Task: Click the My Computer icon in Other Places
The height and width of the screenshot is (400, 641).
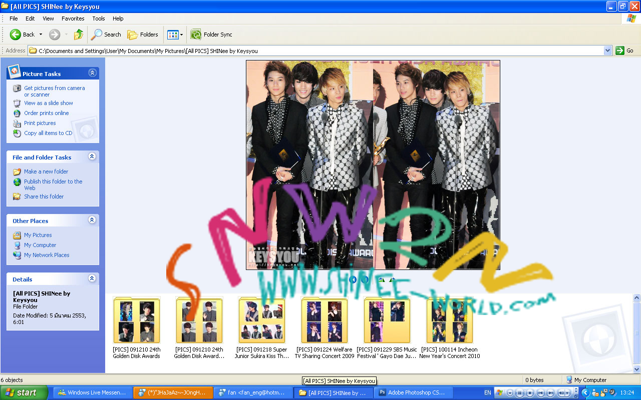Action: pyautogui.click(x=17, y=245)
